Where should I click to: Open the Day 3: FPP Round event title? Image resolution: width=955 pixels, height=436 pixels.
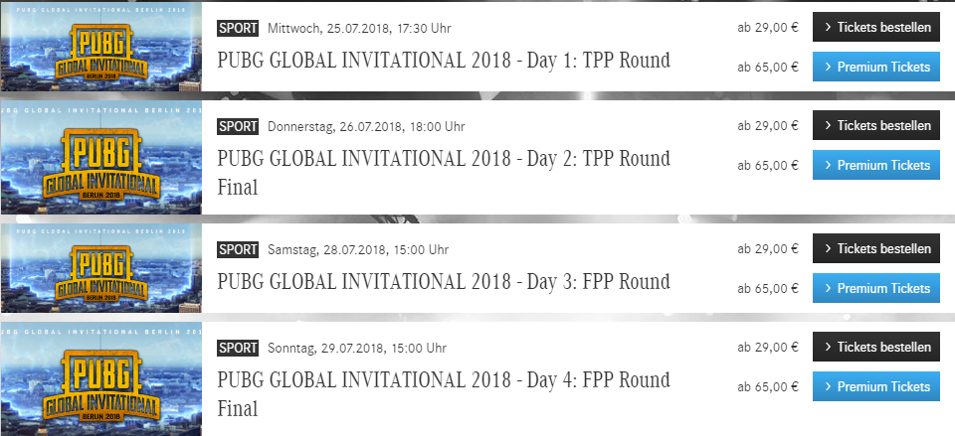(444, 281)
